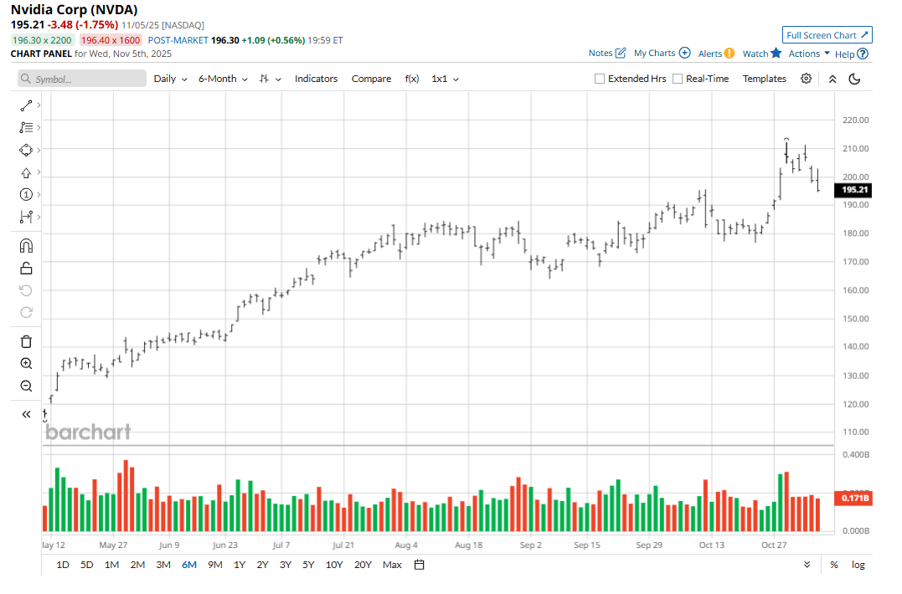Open the custom date range calendar icon
Viewport: 902px width, 594px height.
[x=420, y=565]
